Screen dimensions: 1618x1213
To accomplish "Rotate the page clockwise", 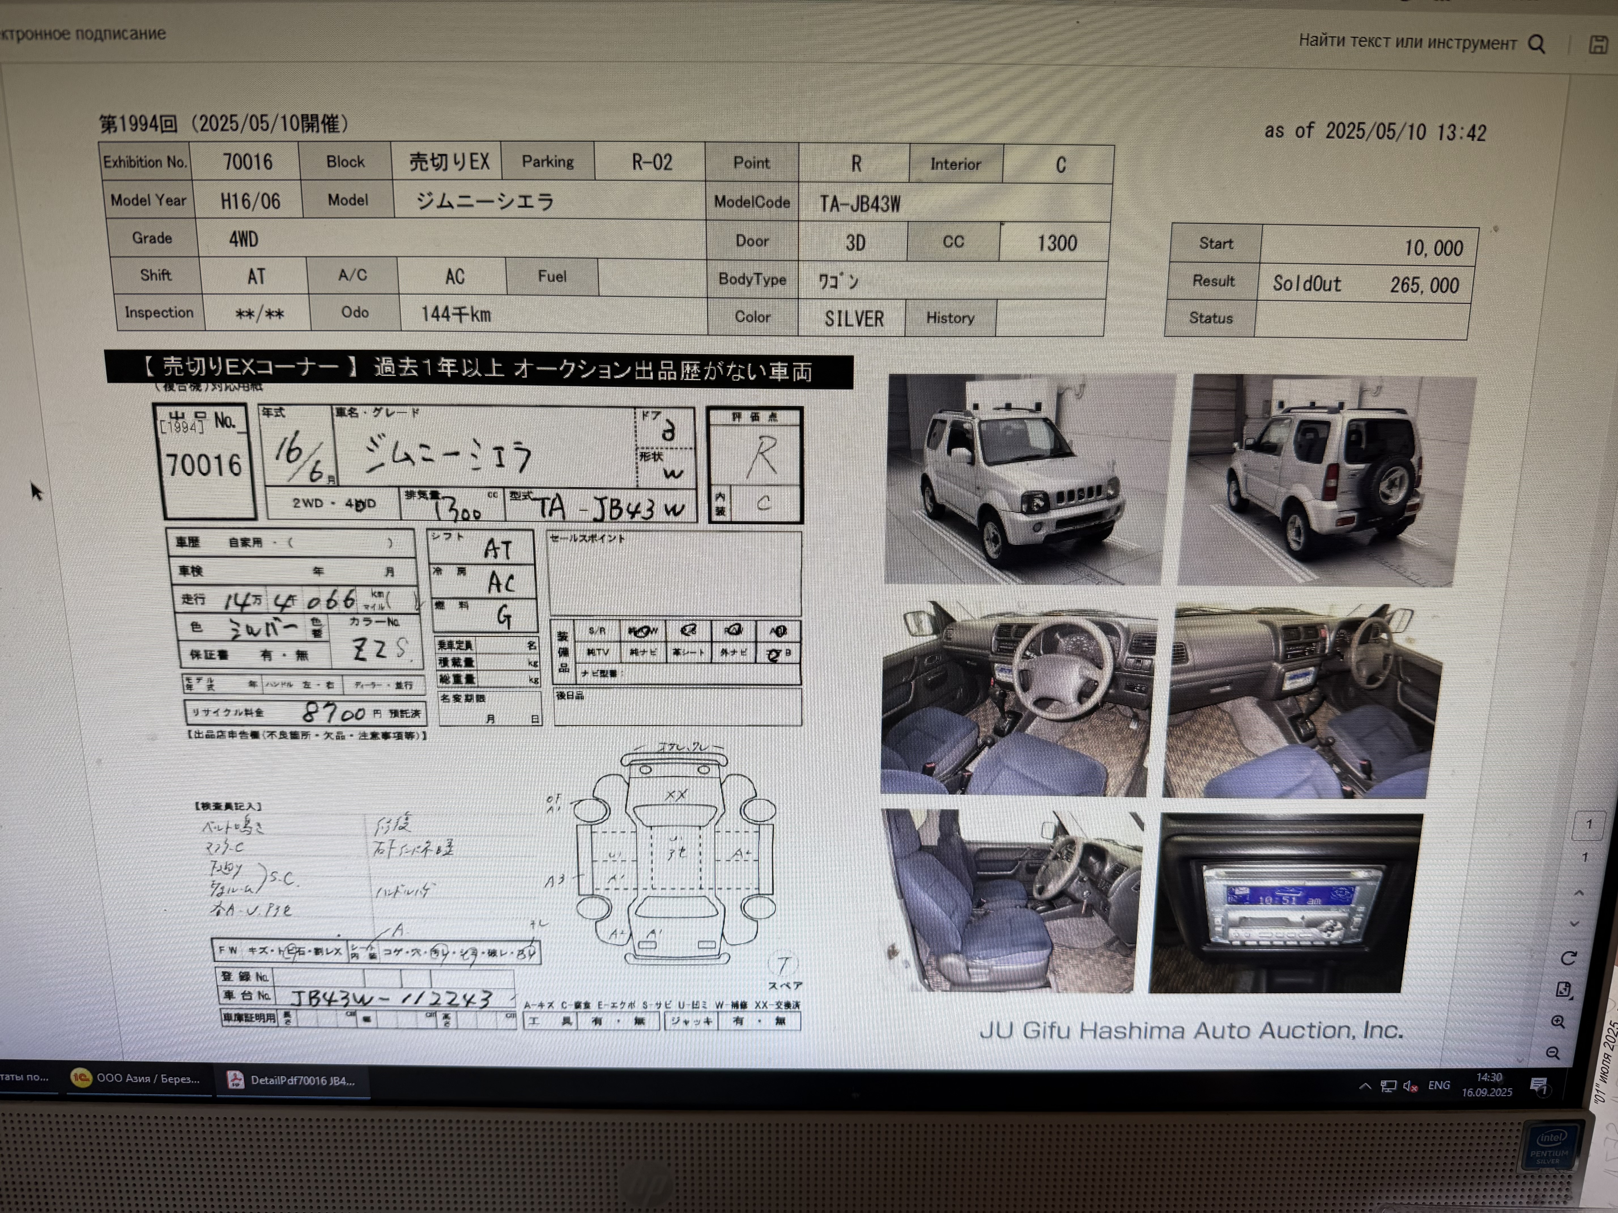I will point(1568,958).
